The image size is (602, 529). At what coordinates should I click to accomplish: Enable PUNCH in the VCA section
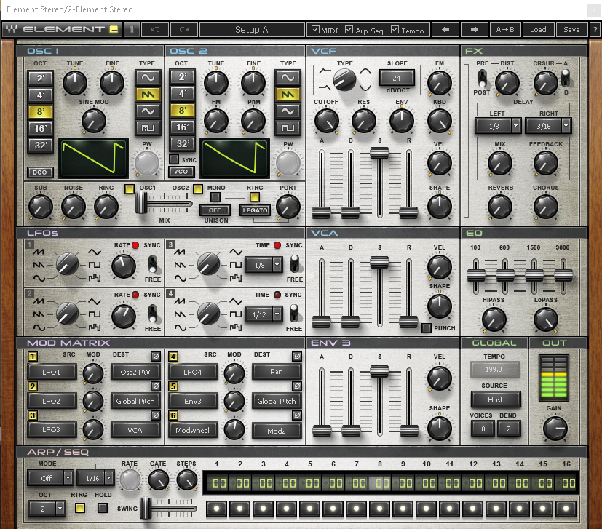[x=427, y=328]
